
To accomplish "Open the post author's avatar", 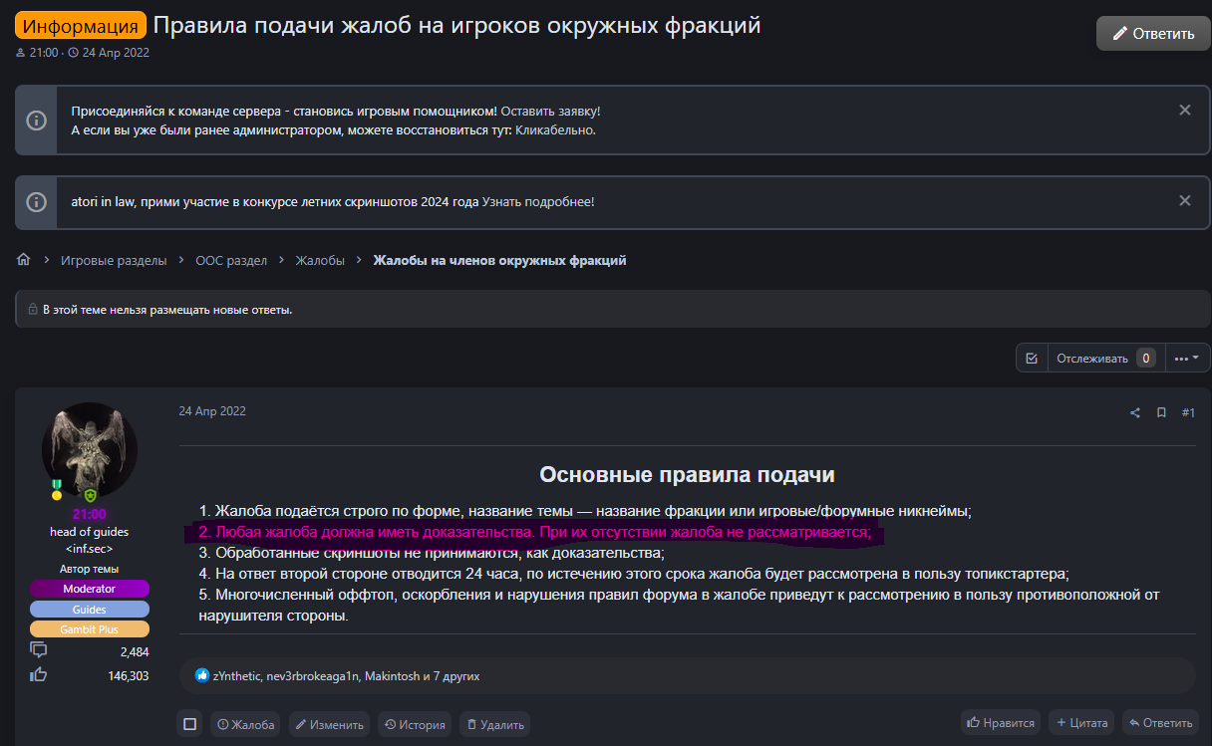I will (90, 450).
